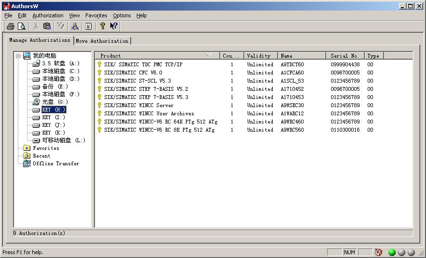Open the Help menu
The width and height of the screenshot is (426, 258).
(x=141, y=15)
